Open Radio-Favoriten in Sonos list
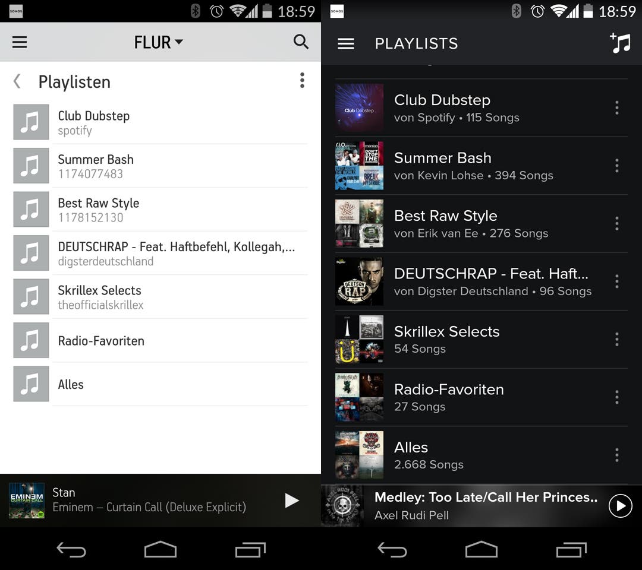Screen dimensions: 642x570 (160, 341)
